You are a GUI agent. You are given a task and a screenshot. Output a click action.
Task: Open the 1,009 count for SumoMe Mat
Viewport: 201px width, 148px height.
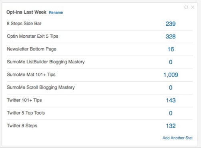click(171, 75)
